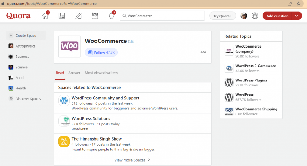Image resolution: width=307 pixels, height=166 pixels.
Task: Open the three-dot more options menu
Action: coord(203,52)
